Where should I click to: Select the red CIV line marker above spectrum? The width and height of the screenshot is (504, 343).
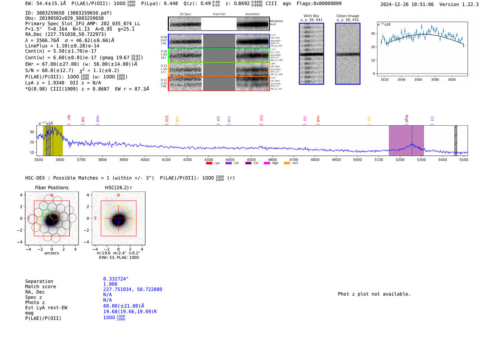click(261, 120)
